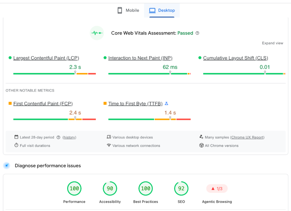291x211 pixels.
Task: Open the Chrome UX Report link
Action: click(x=247, y=137)
